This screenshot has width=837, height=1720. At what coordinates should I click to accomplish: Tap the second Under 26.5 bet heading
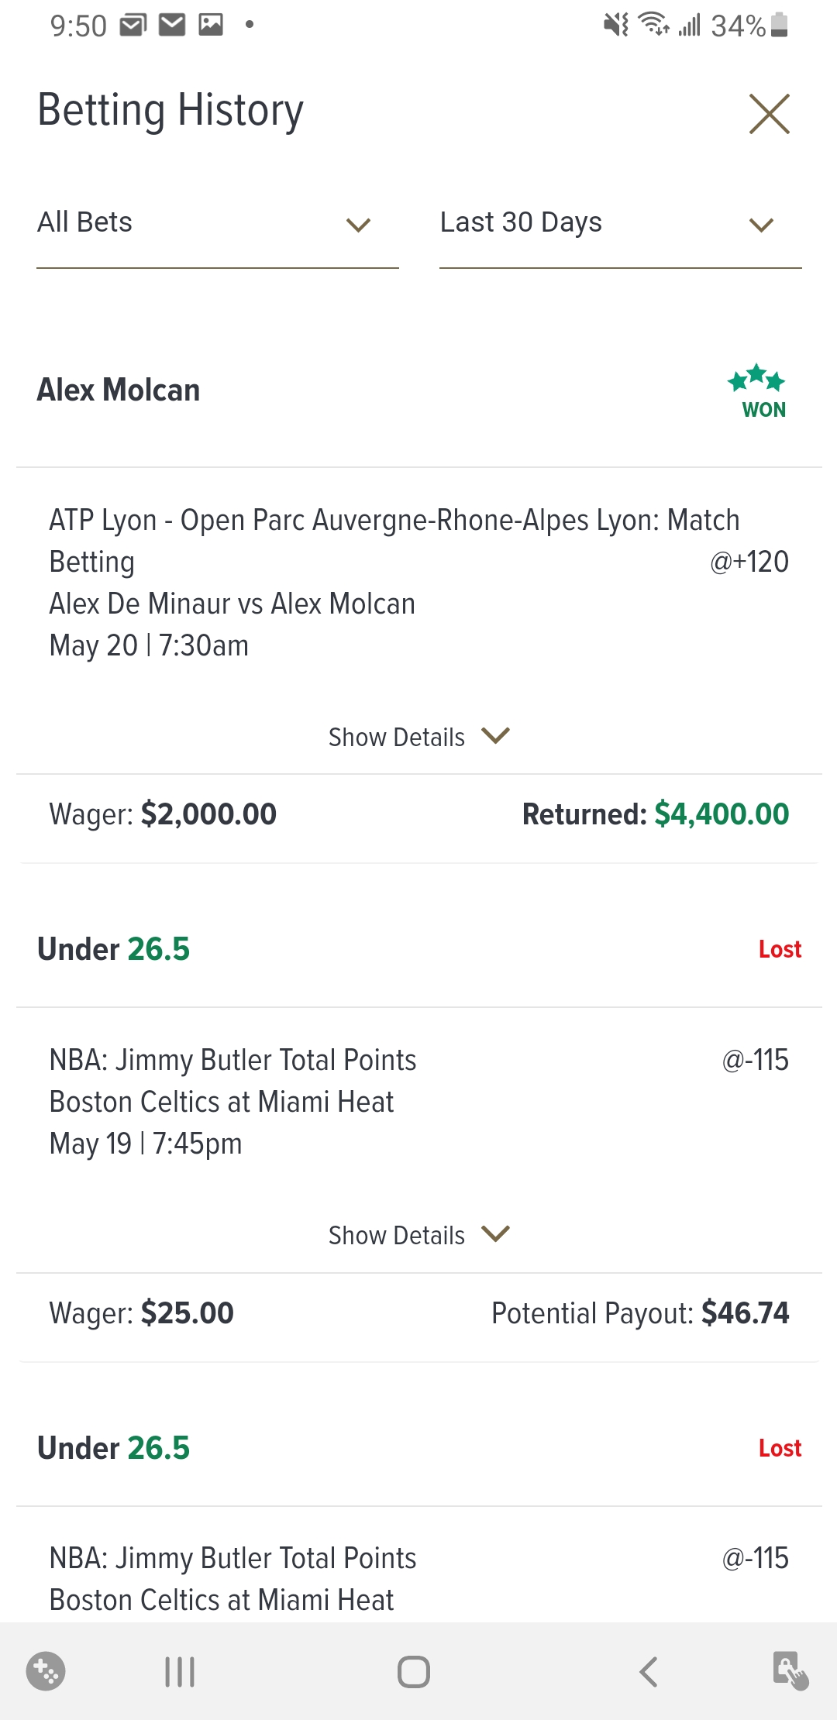tap(114, 1448)
